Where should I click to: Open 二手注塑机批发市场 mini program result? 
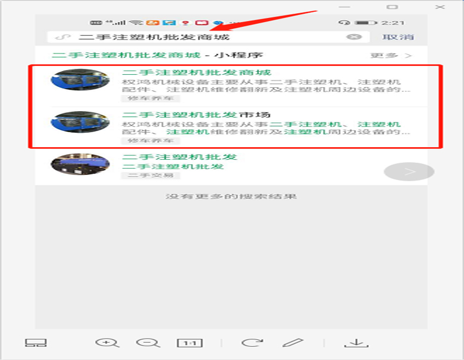[x=231, y=128]
